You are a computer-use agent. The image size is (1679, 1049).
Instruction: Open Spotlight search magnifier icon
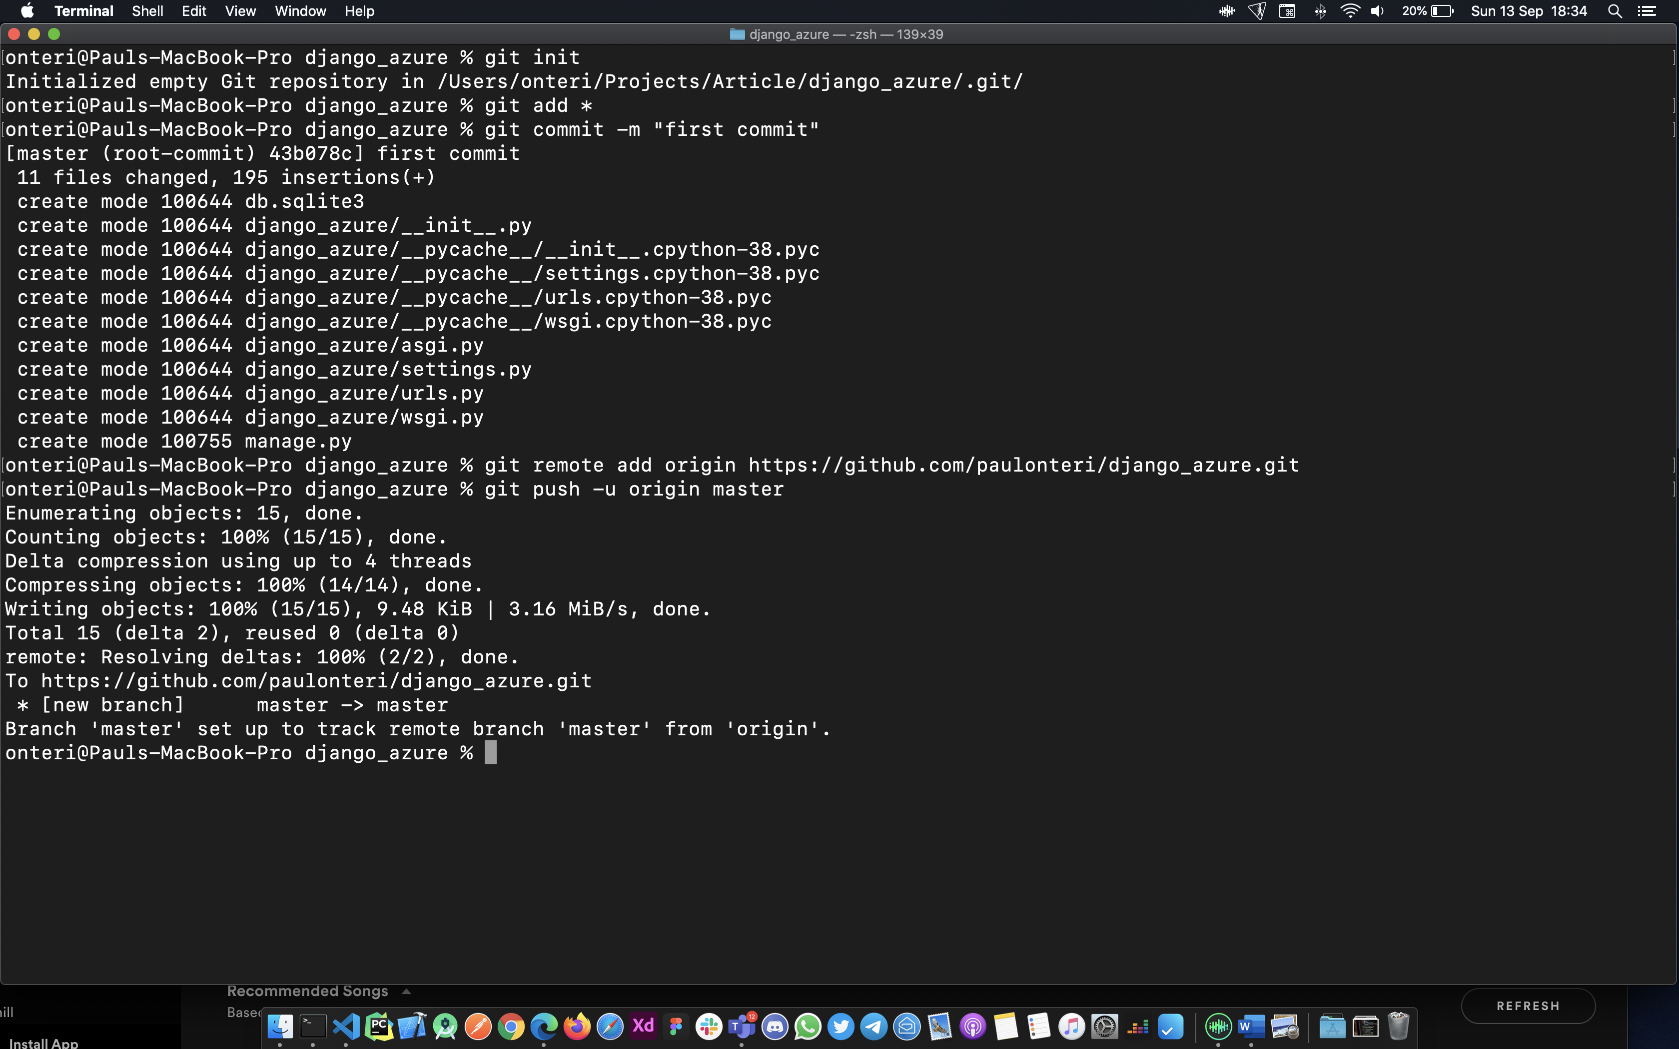[1615, 11]
